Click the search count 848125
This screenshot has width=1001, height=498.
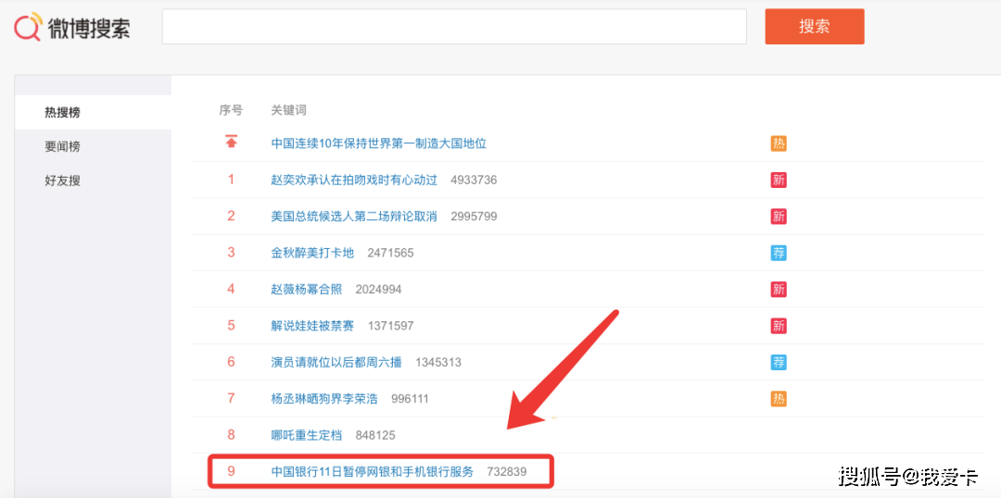(x=375, y=436)
